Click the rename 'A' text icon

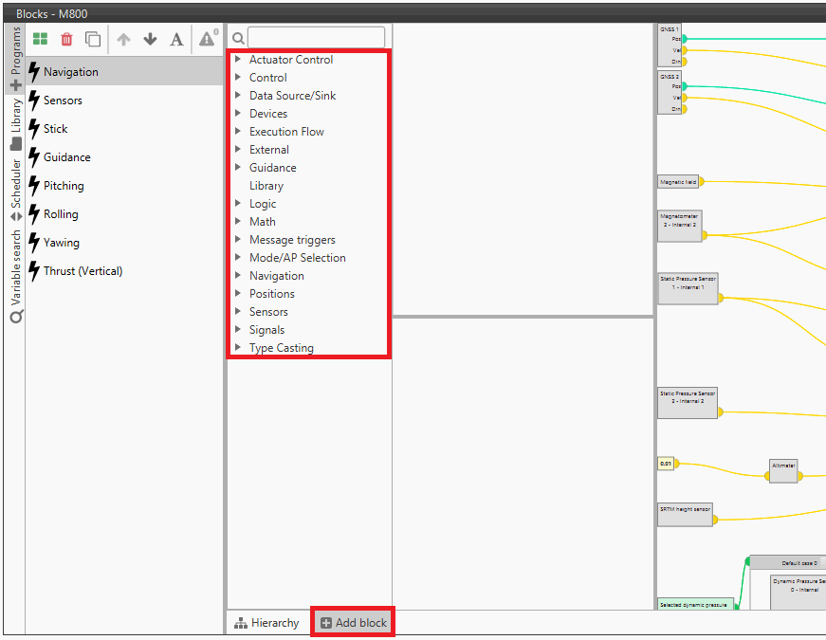pos(176,39)
